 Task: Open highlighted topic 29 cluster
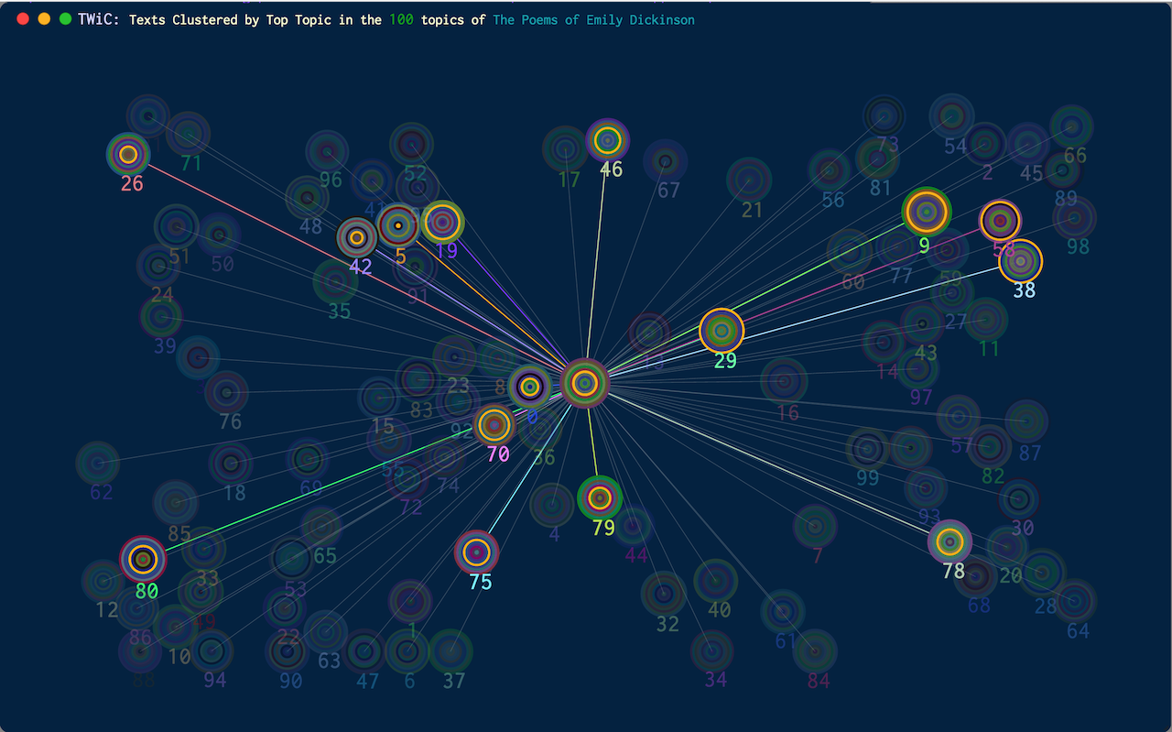coord(722,330)
